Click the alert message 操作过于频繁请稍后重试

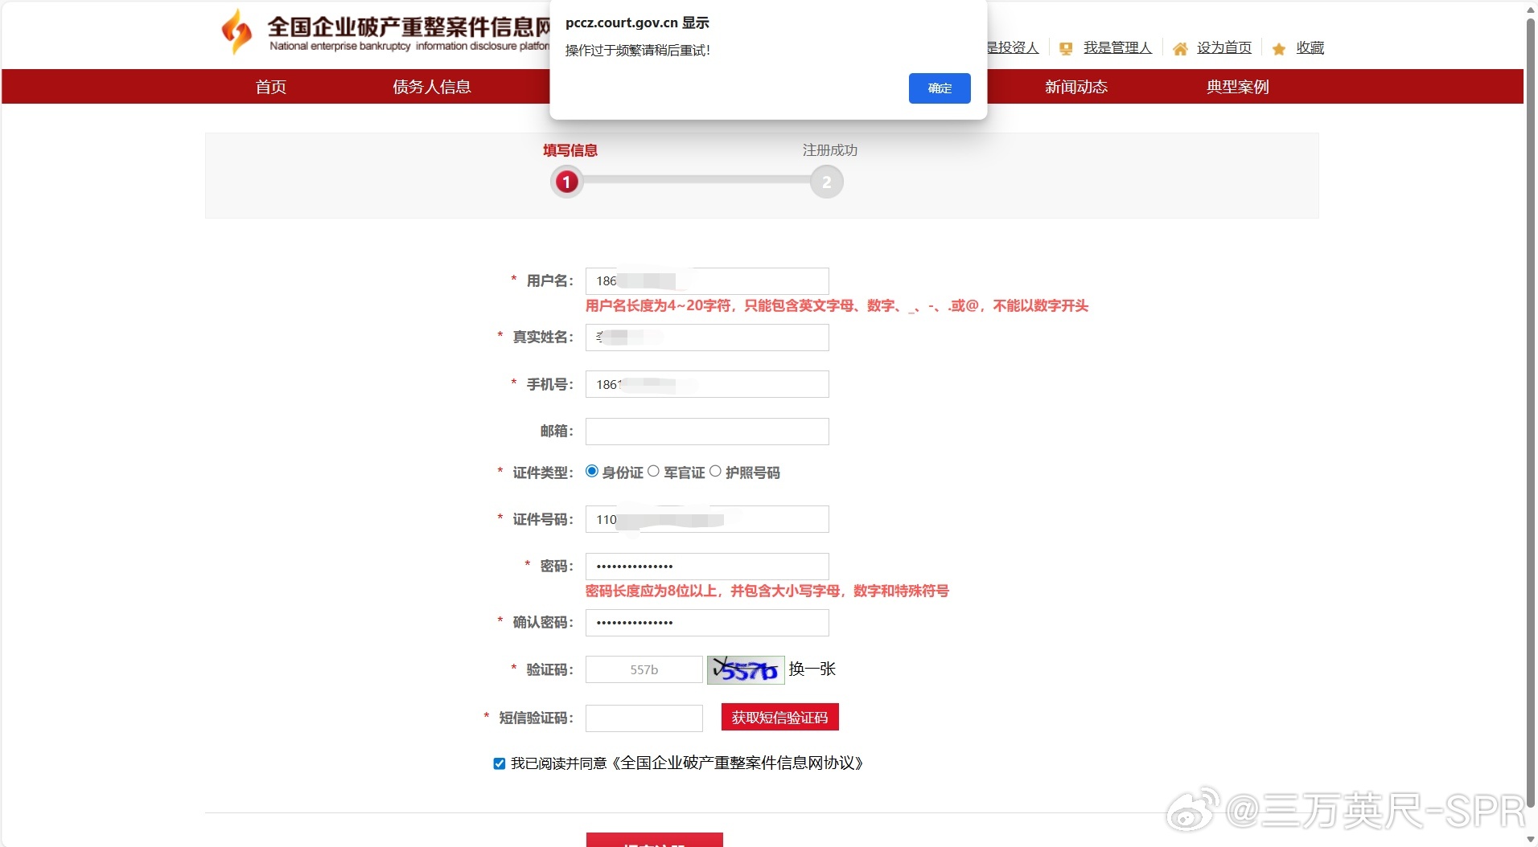pos(638,51)
